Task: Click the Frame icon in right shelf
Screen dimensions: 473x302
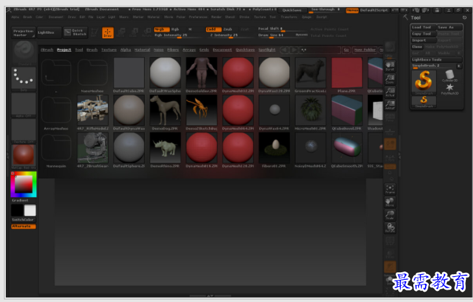Action: 390,189
